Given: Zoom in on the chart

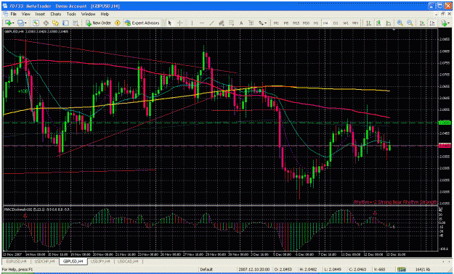Looking at the screenshot, I should [x=400, y=23].
